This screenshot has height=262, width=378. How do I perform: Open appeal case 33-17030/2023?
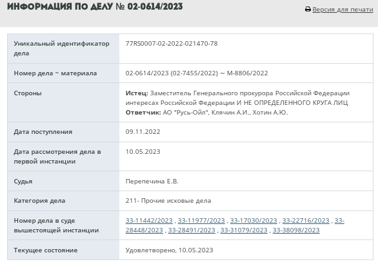pos(254,220)
